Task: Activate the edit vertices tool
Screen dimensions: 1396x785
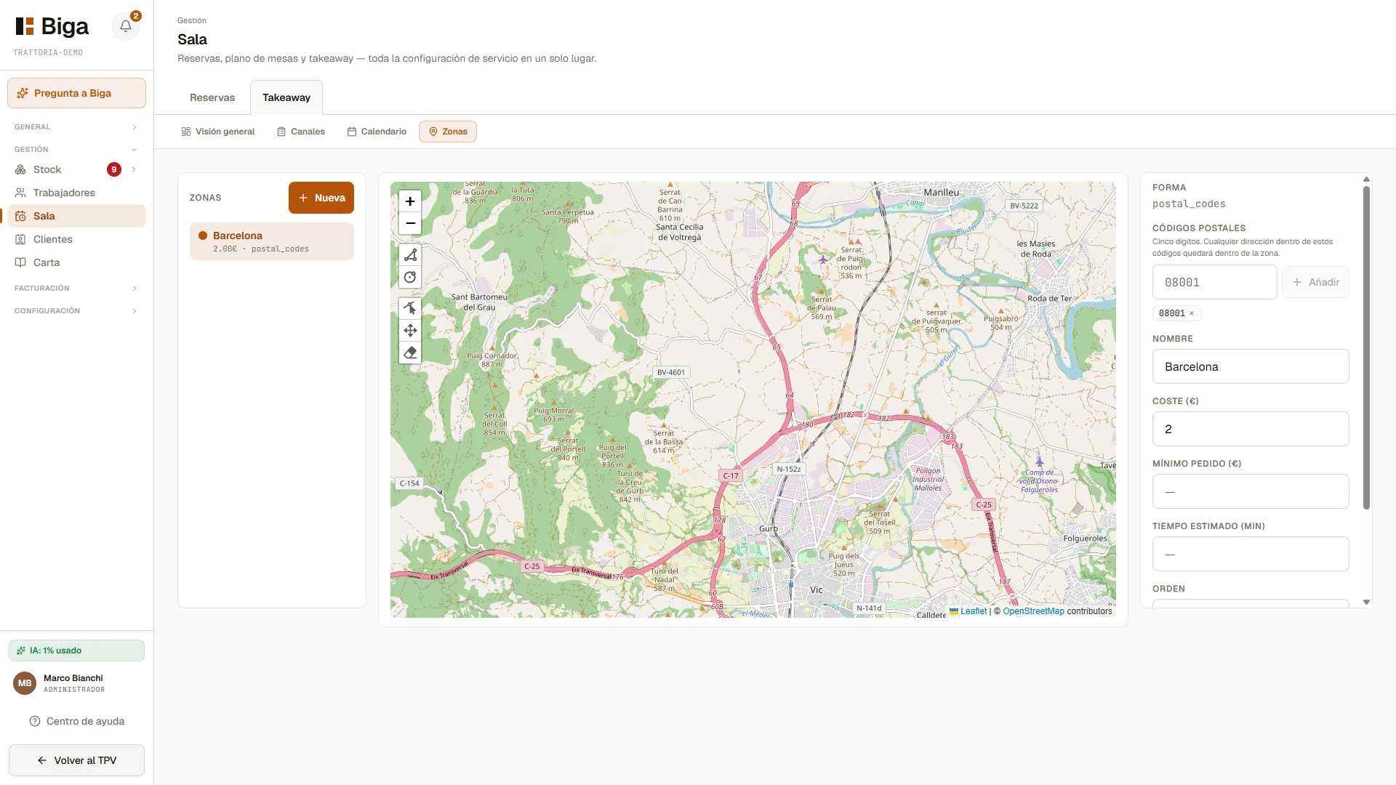Action: click(x=410, y=308)
